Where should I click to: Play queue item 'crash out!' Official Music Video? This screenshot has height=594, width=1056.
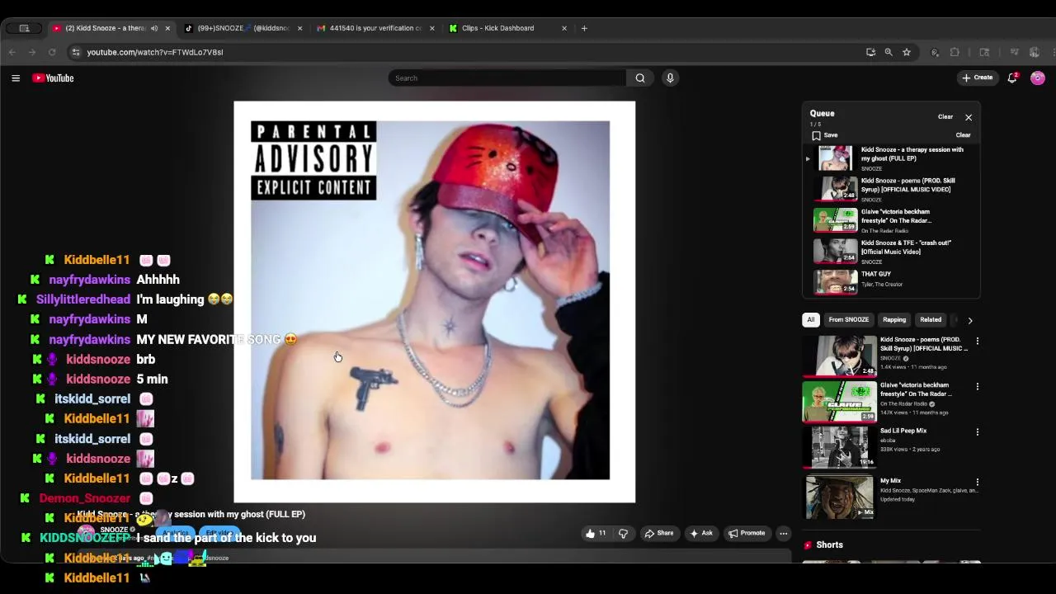click(891, 252)
